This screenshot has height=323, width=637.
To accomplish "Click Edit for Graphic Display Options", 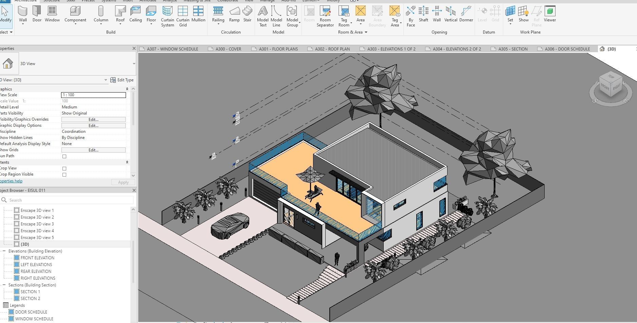I will point(93,126).
